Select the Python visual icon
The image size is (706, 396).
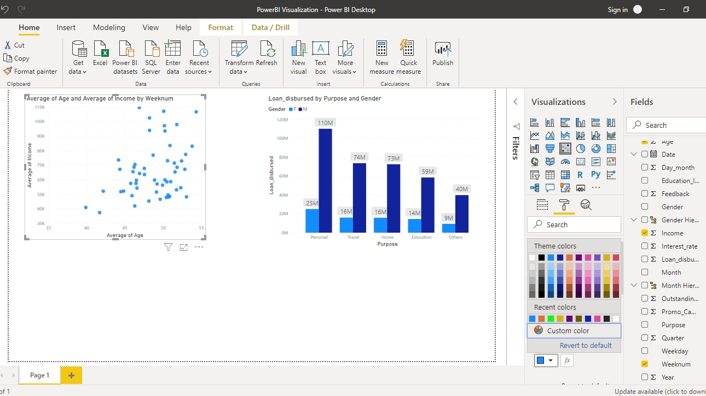595,175
